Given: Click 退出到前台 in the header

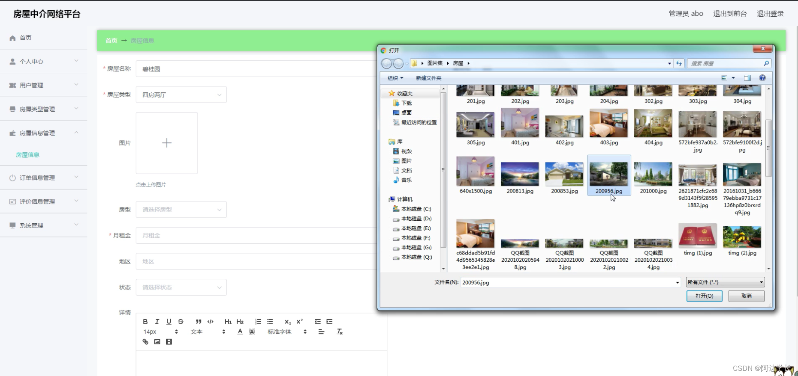Looking at the screenshot, I should 730,14.
